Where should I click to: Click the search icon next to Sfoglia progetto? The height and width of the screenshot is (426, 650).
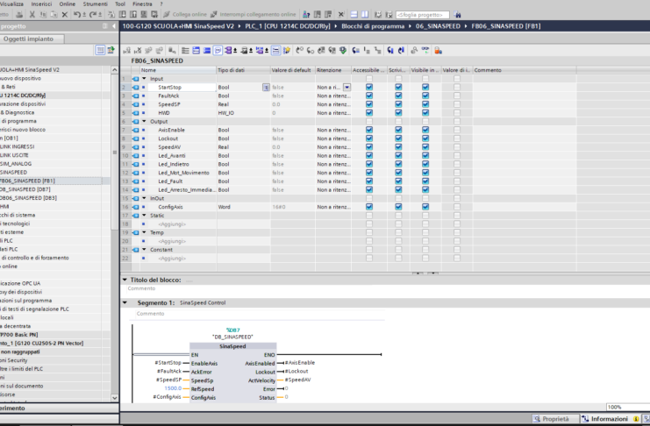[x=457, y=15]
